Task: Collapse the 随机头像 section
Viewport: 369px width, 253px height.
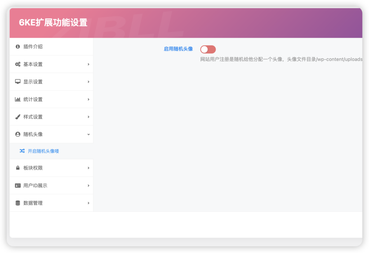Action: [x=51, y=134]
